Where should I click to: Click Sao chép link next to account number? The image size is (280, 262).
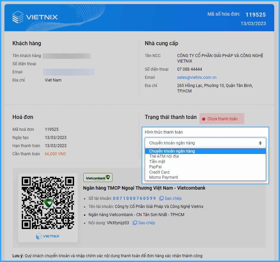coord(173,198)
